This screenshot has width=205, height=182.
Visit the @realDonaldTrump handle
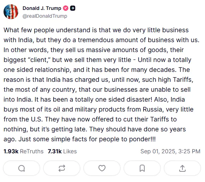(x=45, y=16)
